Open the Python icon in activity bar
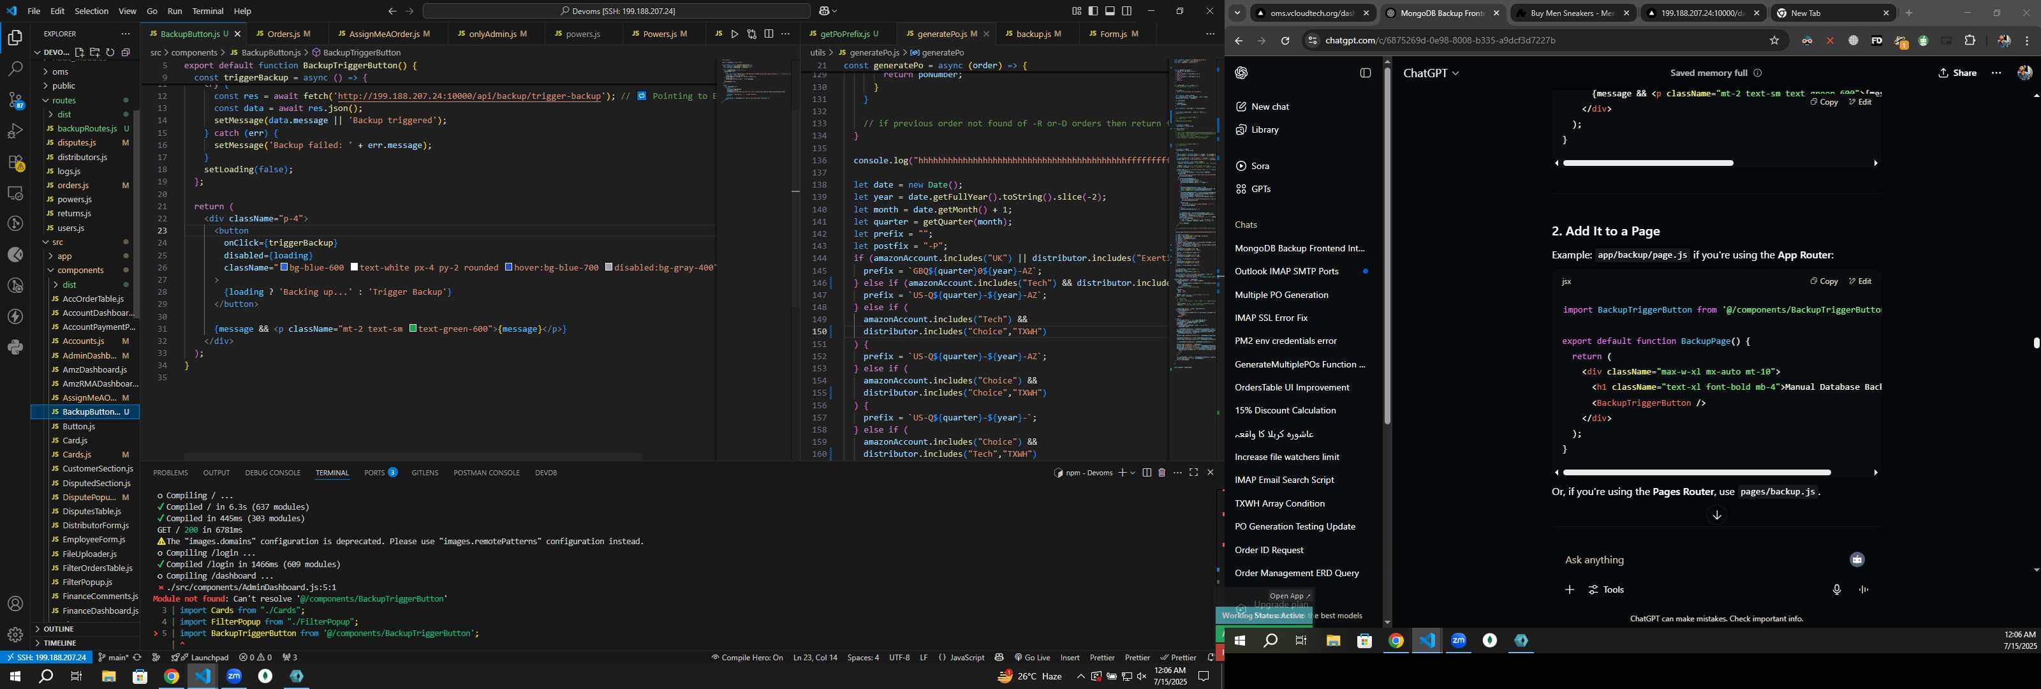 [15, 347]
